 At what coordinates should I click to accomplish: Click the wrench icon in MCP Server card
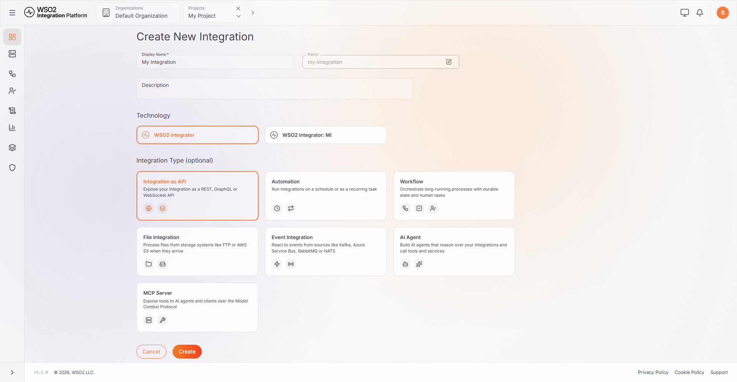(163, 320)
